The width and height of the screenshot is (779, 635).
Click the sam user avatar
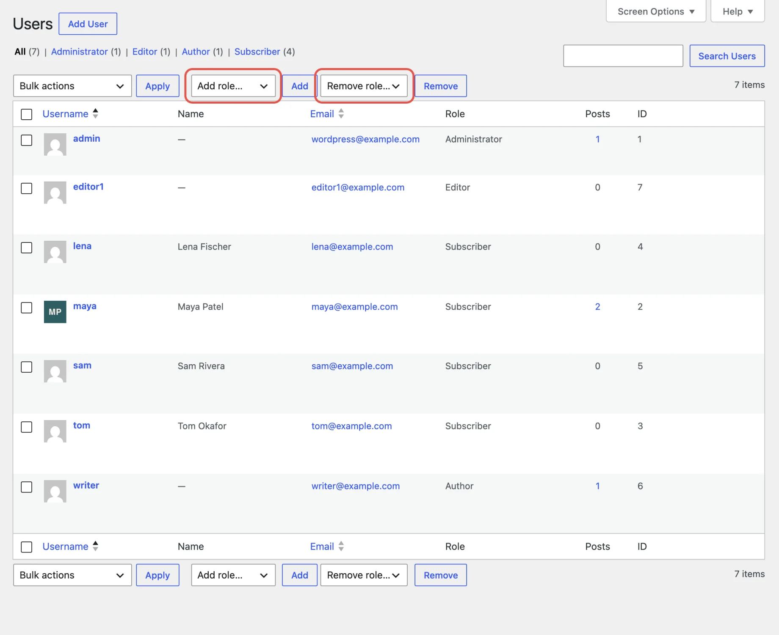coord(55,371)
